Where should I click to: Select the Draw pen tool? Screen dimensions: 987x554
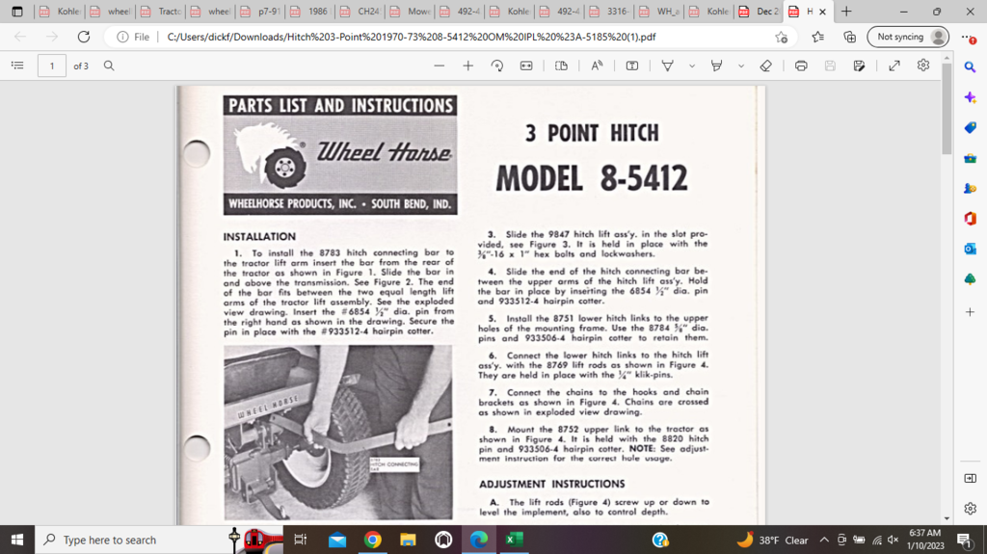(x=667, y=66)
